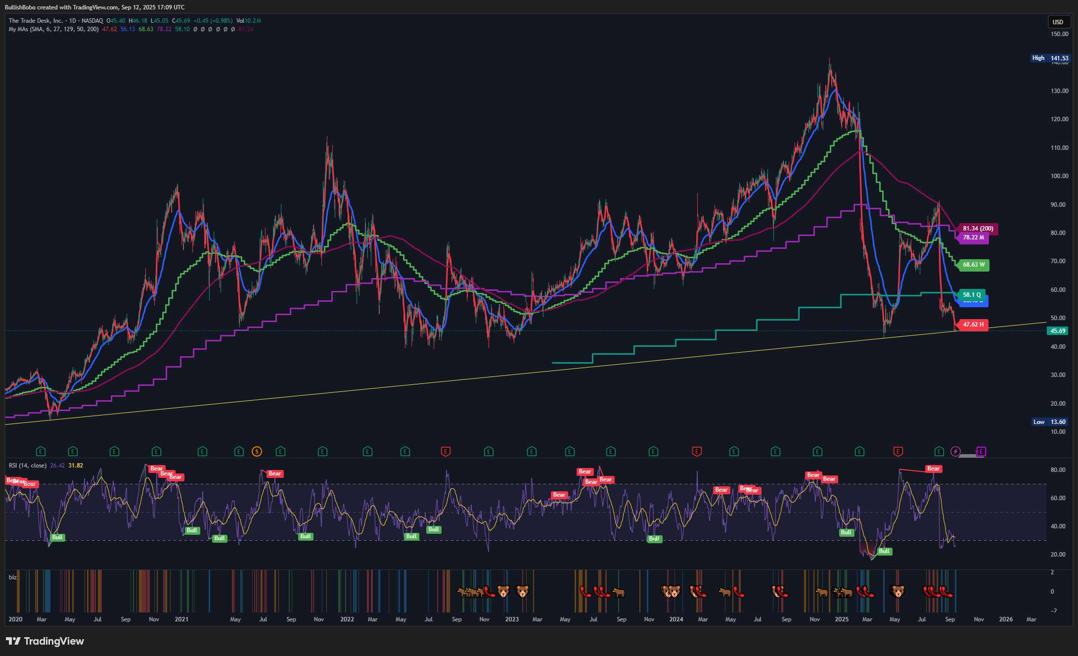Open the purple upcoming earnings E marker
Viewport: 1078px width, 656px height.
981,451
